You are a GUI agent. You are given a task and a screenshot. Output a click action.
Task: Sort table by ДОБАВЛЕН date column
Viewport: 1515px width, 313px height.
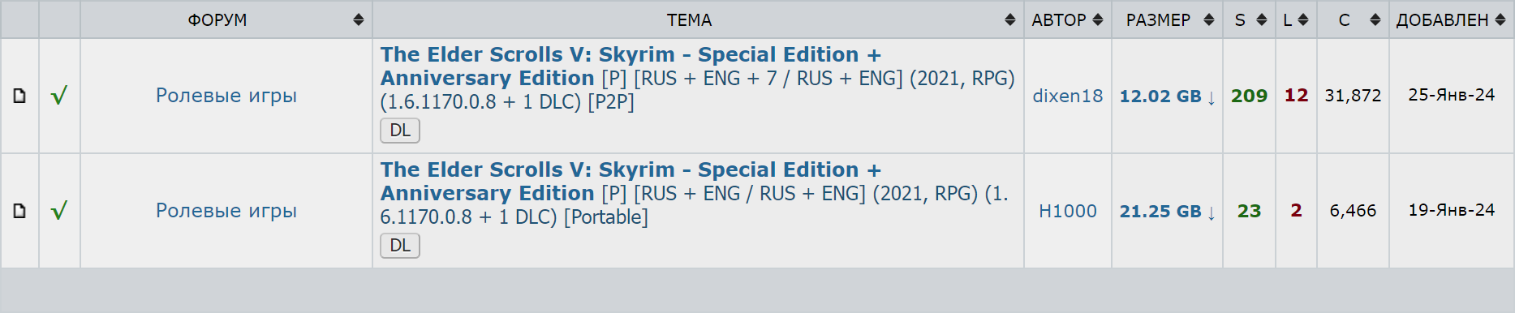(1451, 19)
